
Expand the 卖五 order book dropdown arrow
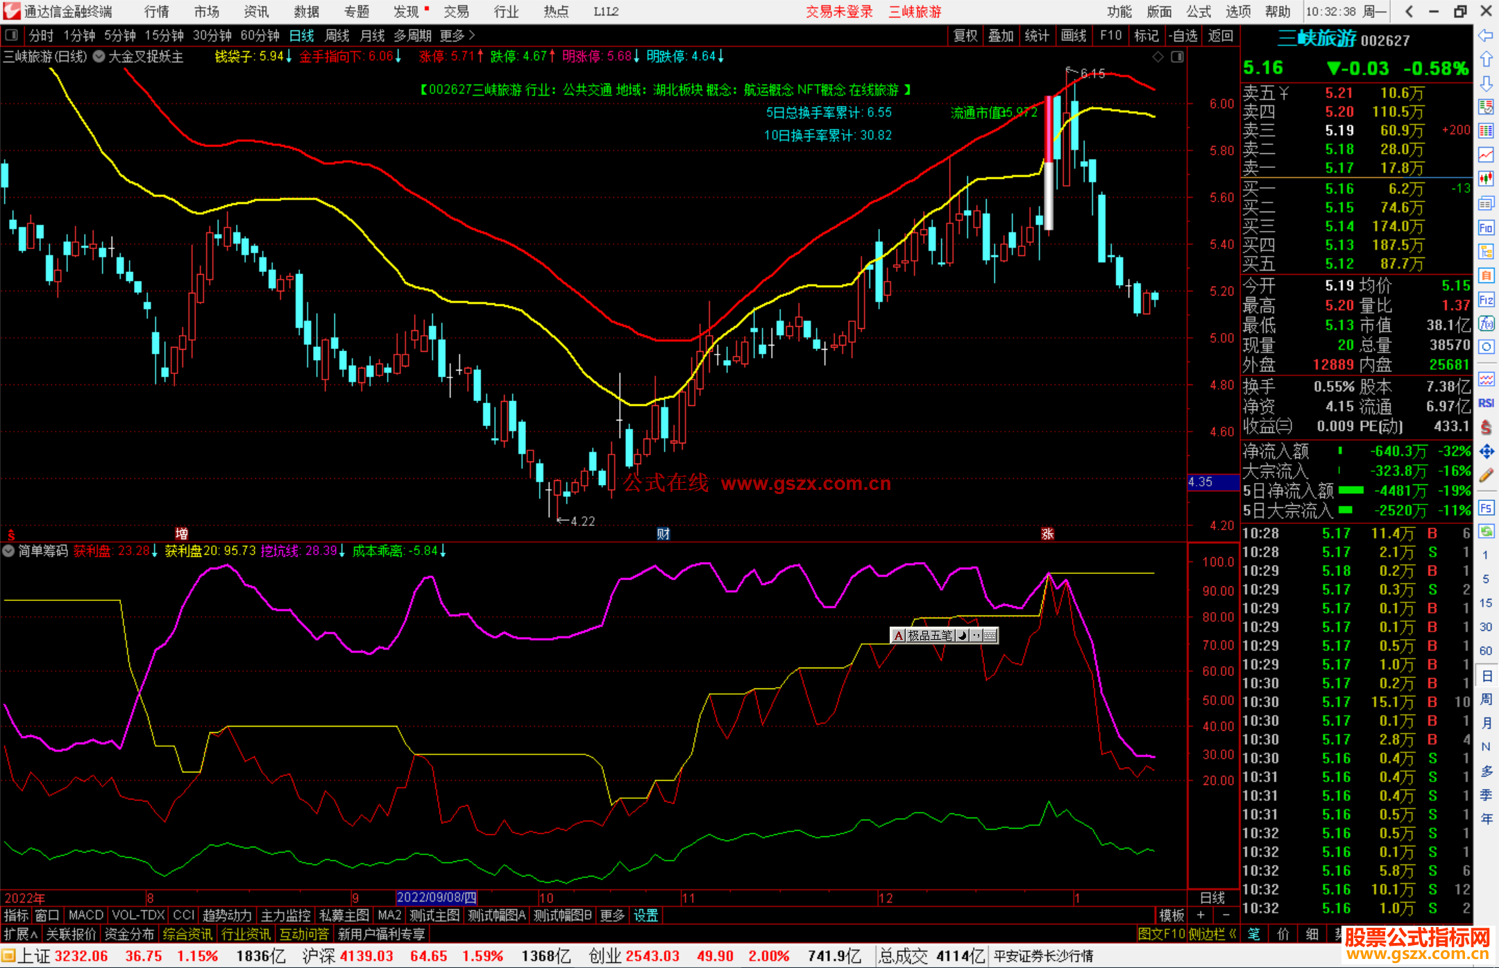coord(1284,93)
